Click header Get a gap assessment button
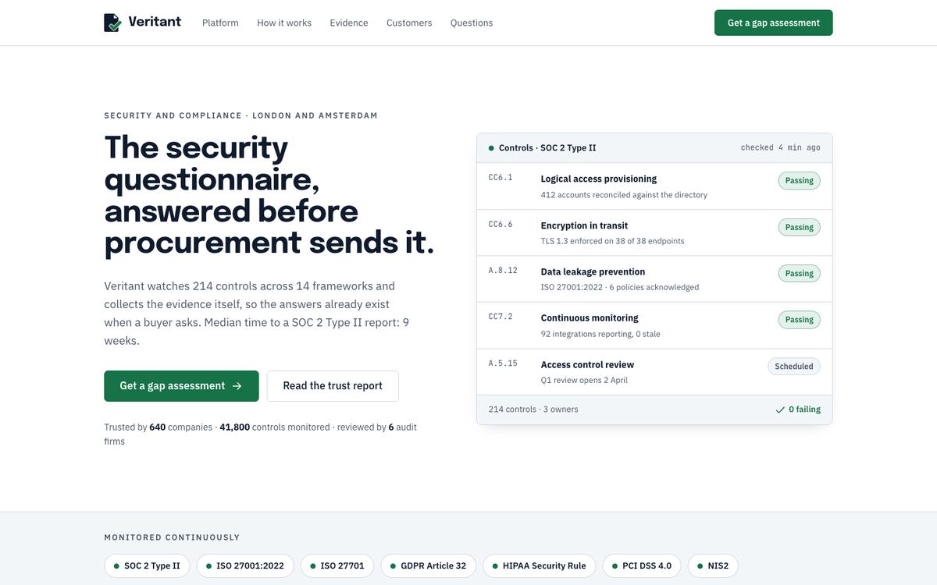Viewport: 937px width, 585px height. [x=773, y=23]
